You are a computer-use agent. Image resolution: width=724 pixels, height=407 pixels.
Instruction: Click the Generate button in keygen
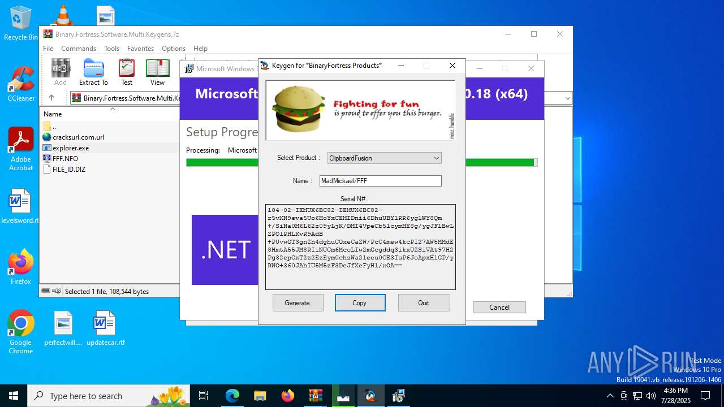coord(298,303)
